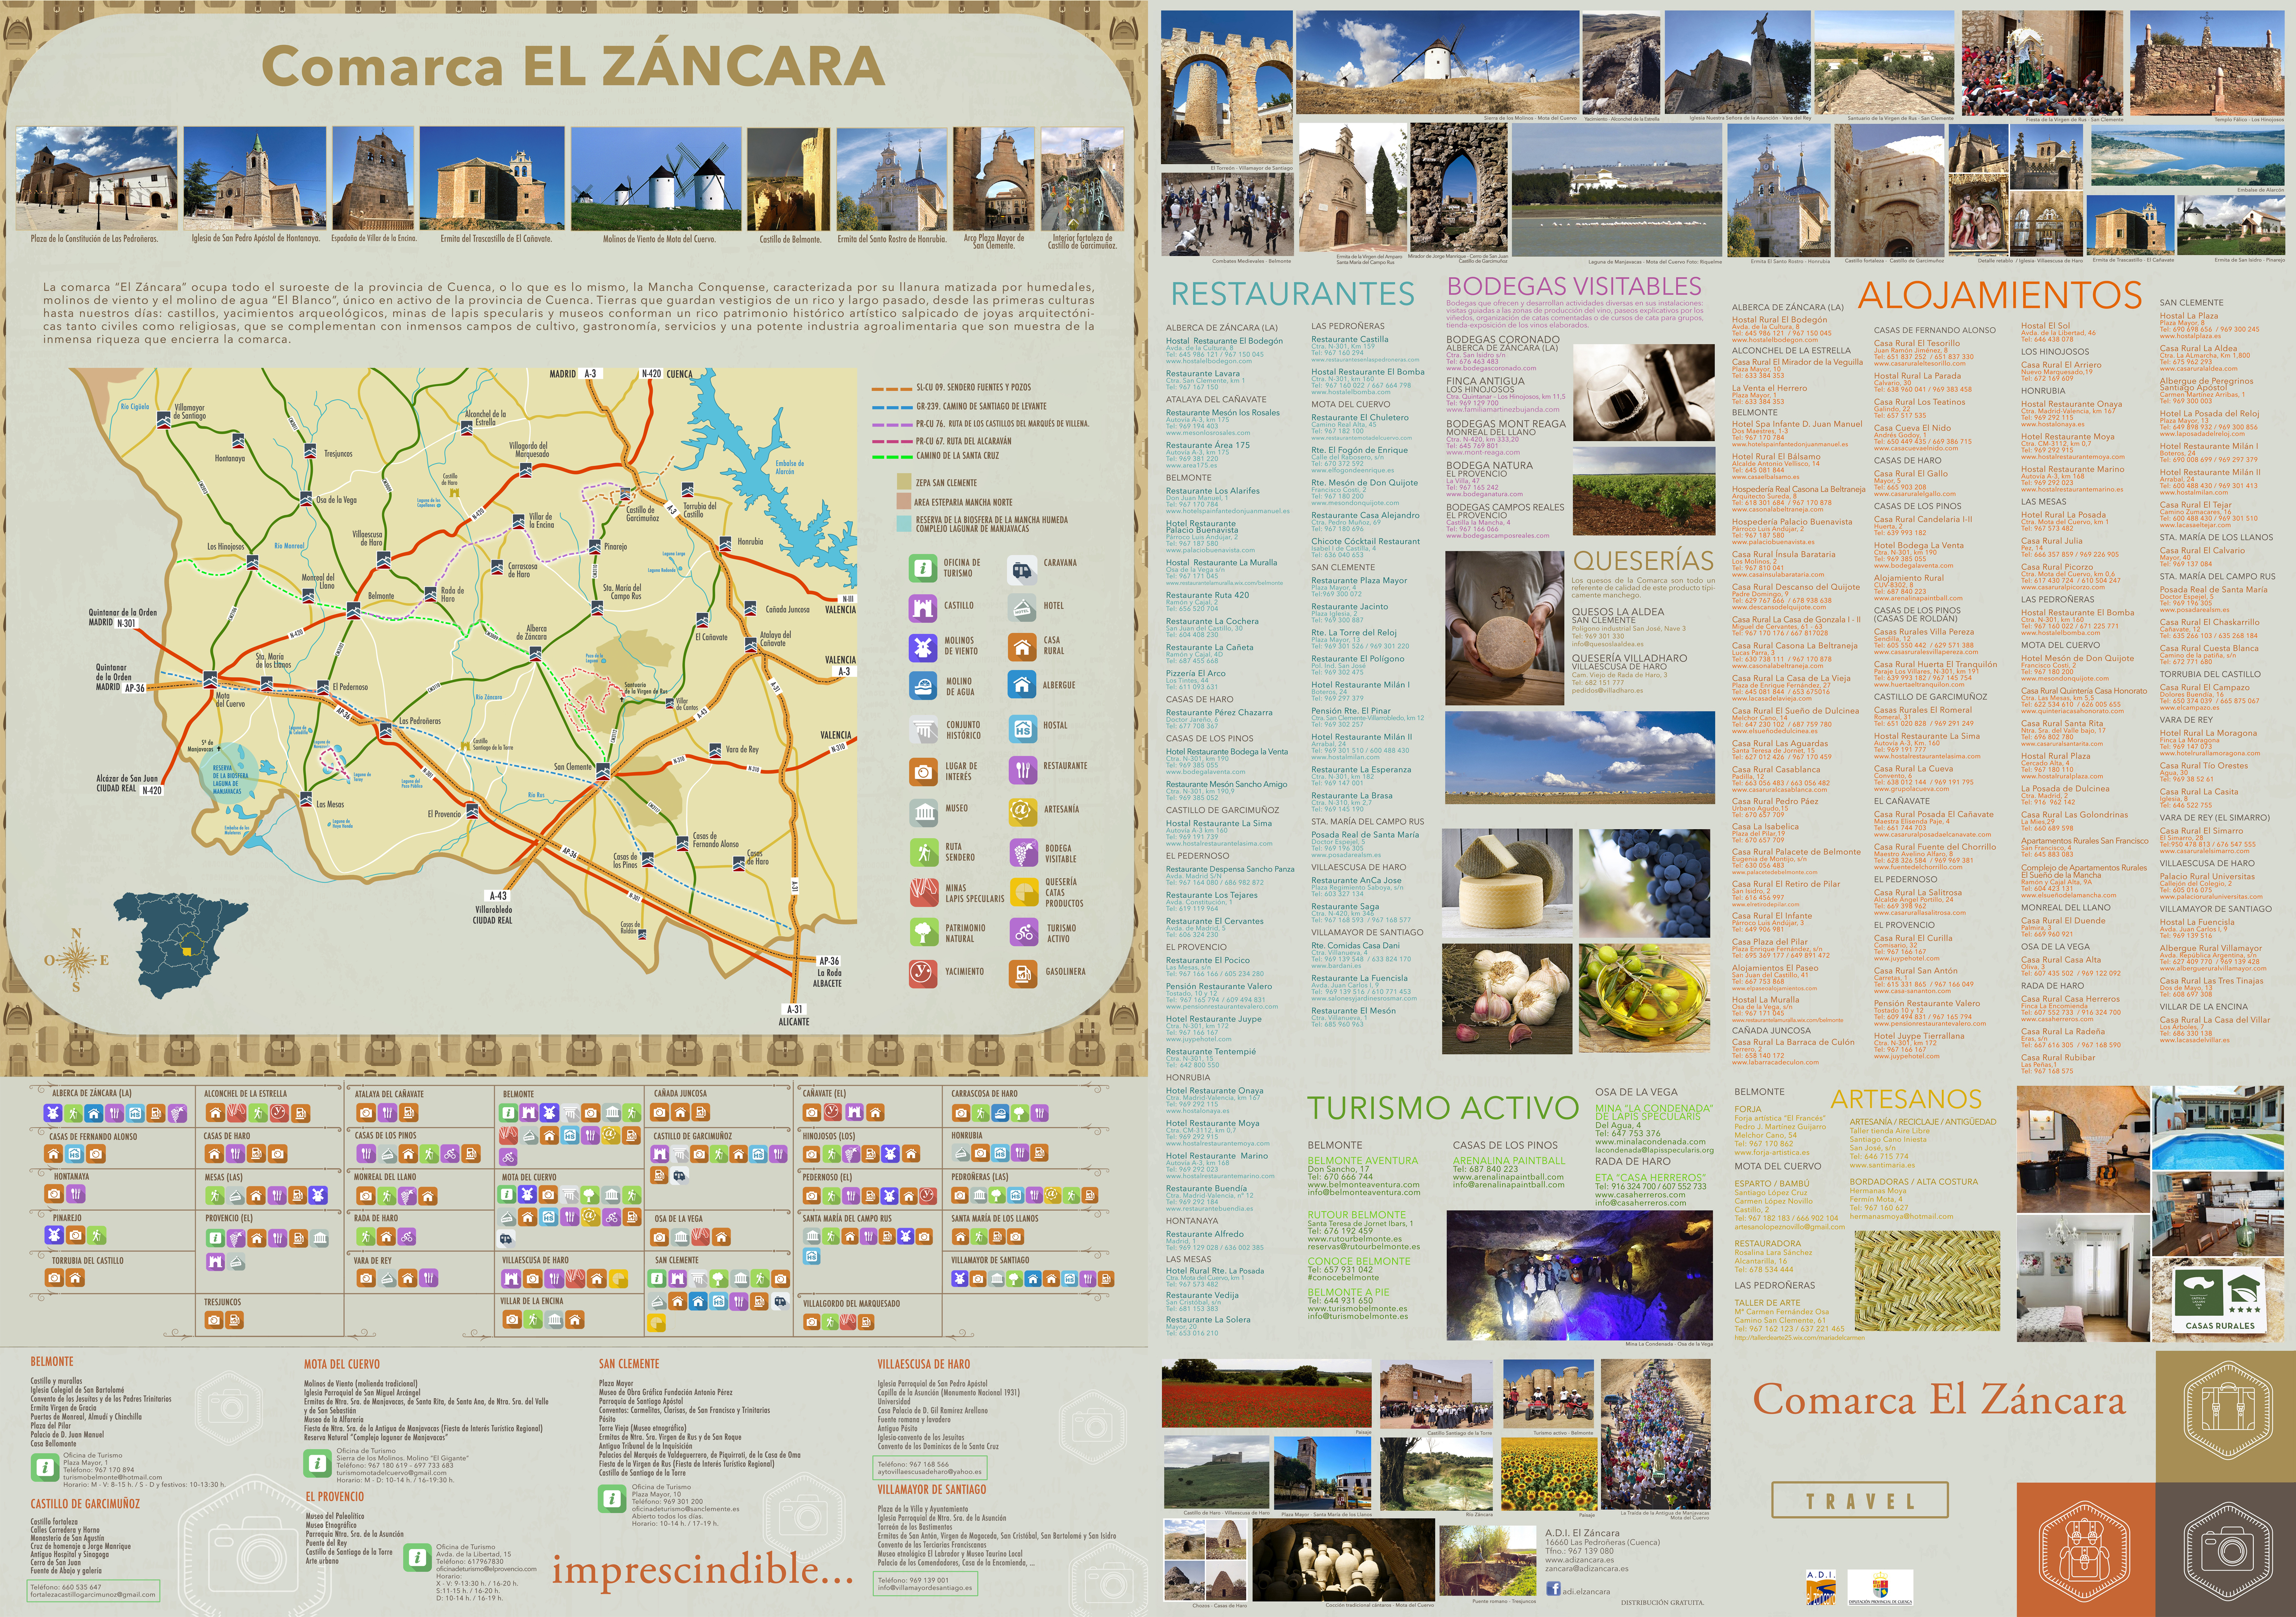Screen dimensions: 2296x1617
Task: Click the Camino de la Santa Cruz legend
Action: click(x=935, y=456)
